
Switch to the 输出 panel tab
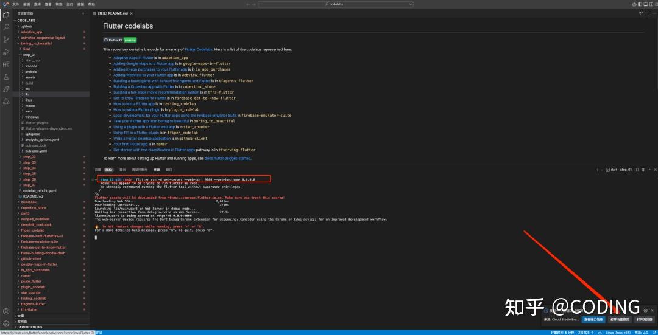pyautogui.click(x=122, y=170)
